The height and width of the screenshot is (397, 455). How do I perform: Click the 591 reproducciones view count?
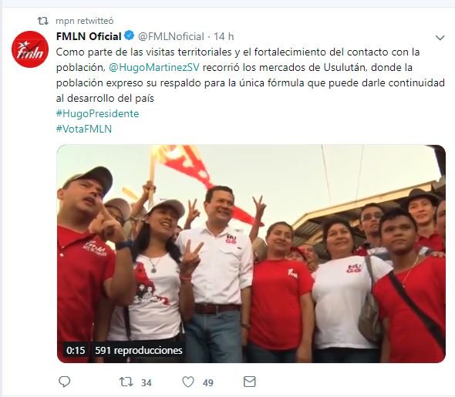pyautogui.click(x=139, y=350)
